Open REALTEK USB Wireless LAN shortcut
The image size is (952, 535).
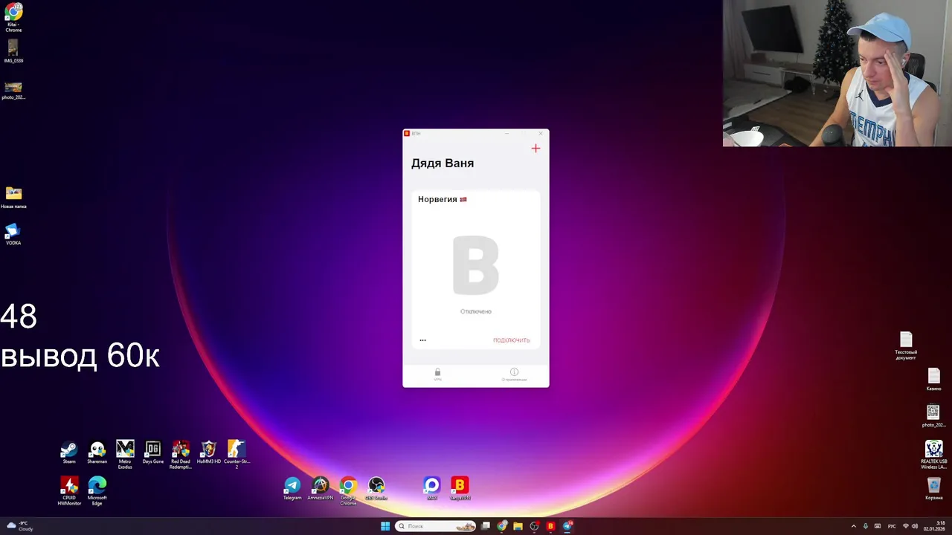click(933, 455)
